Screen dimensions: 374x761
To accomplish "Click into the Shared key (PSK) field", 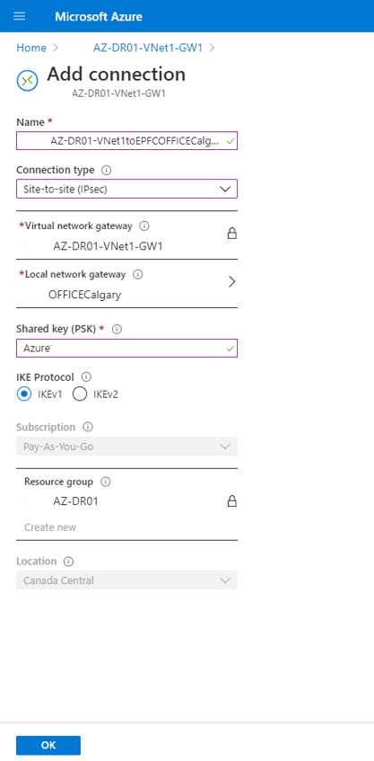I will 127,348.
